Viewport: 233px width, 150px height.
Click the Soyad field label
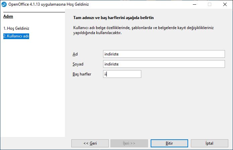click(78, 64)
